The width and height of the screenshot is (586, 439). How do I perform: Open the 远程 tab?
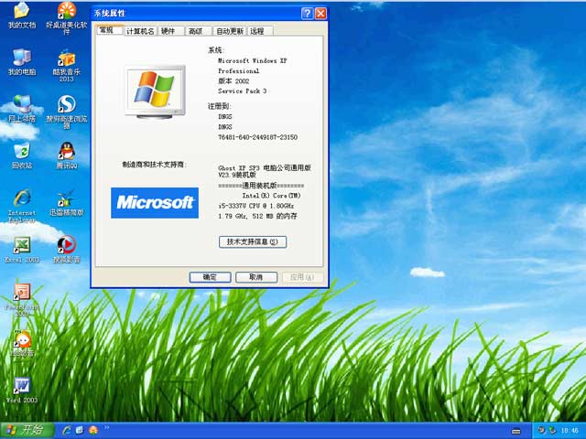[260, 31]
